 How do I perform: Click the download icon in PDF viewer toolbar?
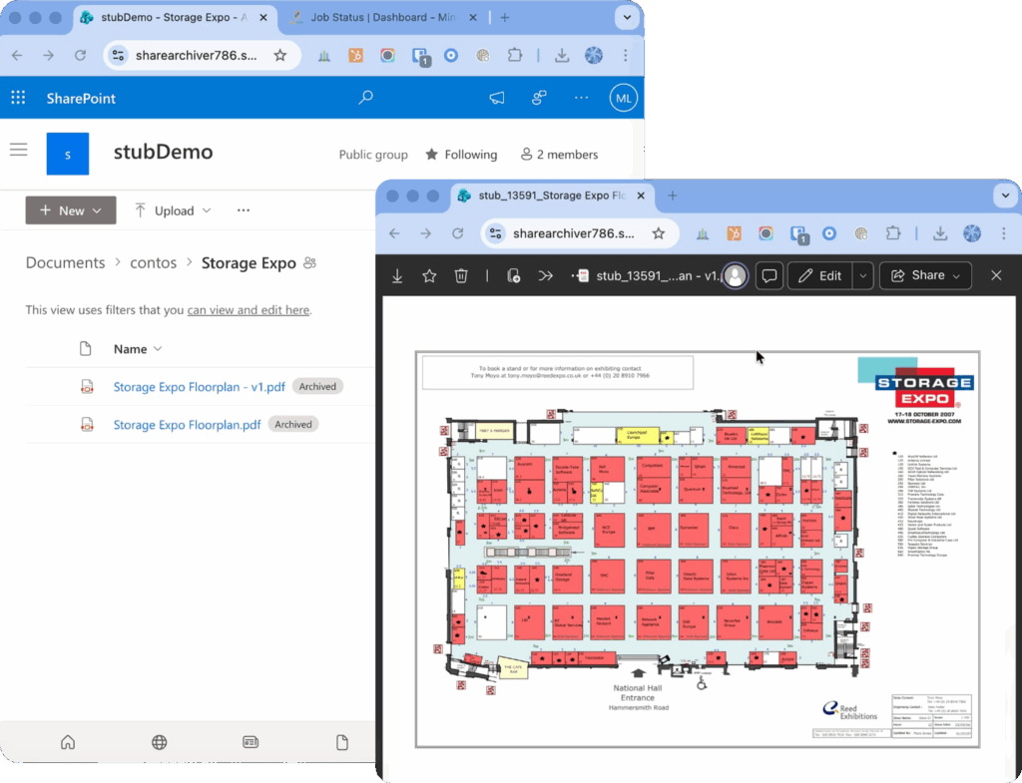click(397, 276)
